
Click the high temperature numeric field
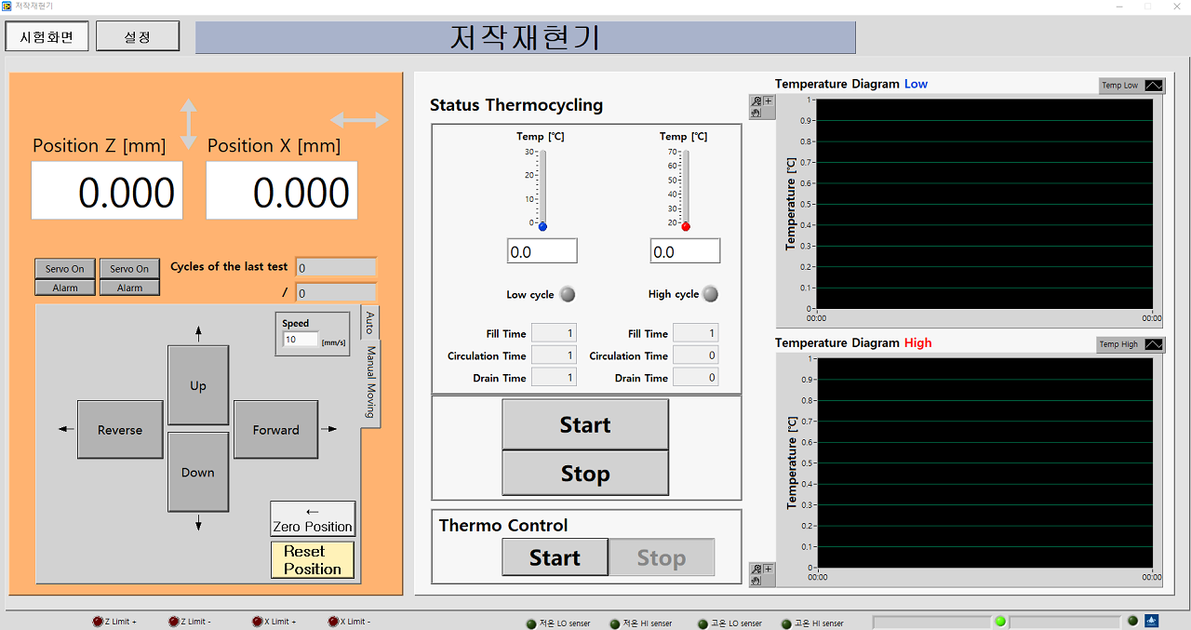point(686,251)
